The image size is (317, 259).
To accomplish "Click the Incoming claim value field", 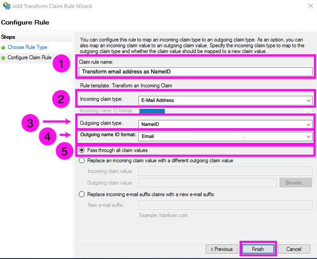I will click(x=225, y=171).
